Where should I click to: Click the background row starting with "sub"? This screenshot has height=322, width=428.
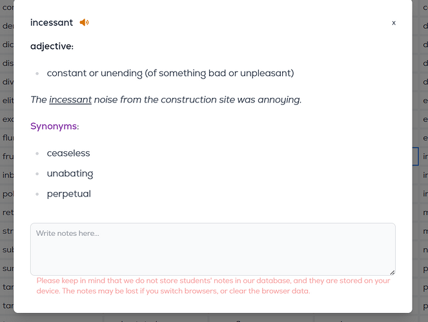coord(7,250)
